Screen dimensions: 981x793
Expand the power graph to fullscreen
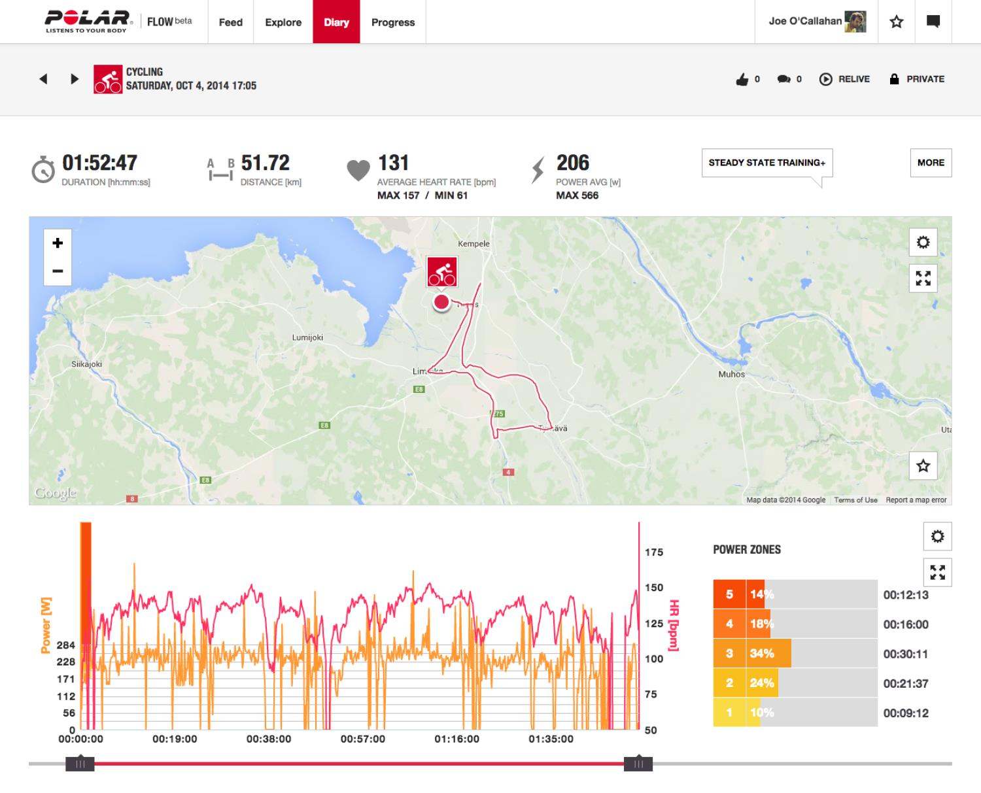click(937, 573)
